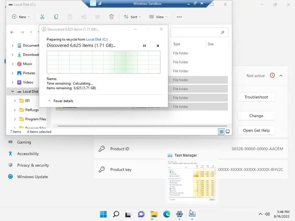295x221 pixels.
Task: Collapse dialog with Fewer details
Action: 60,101
